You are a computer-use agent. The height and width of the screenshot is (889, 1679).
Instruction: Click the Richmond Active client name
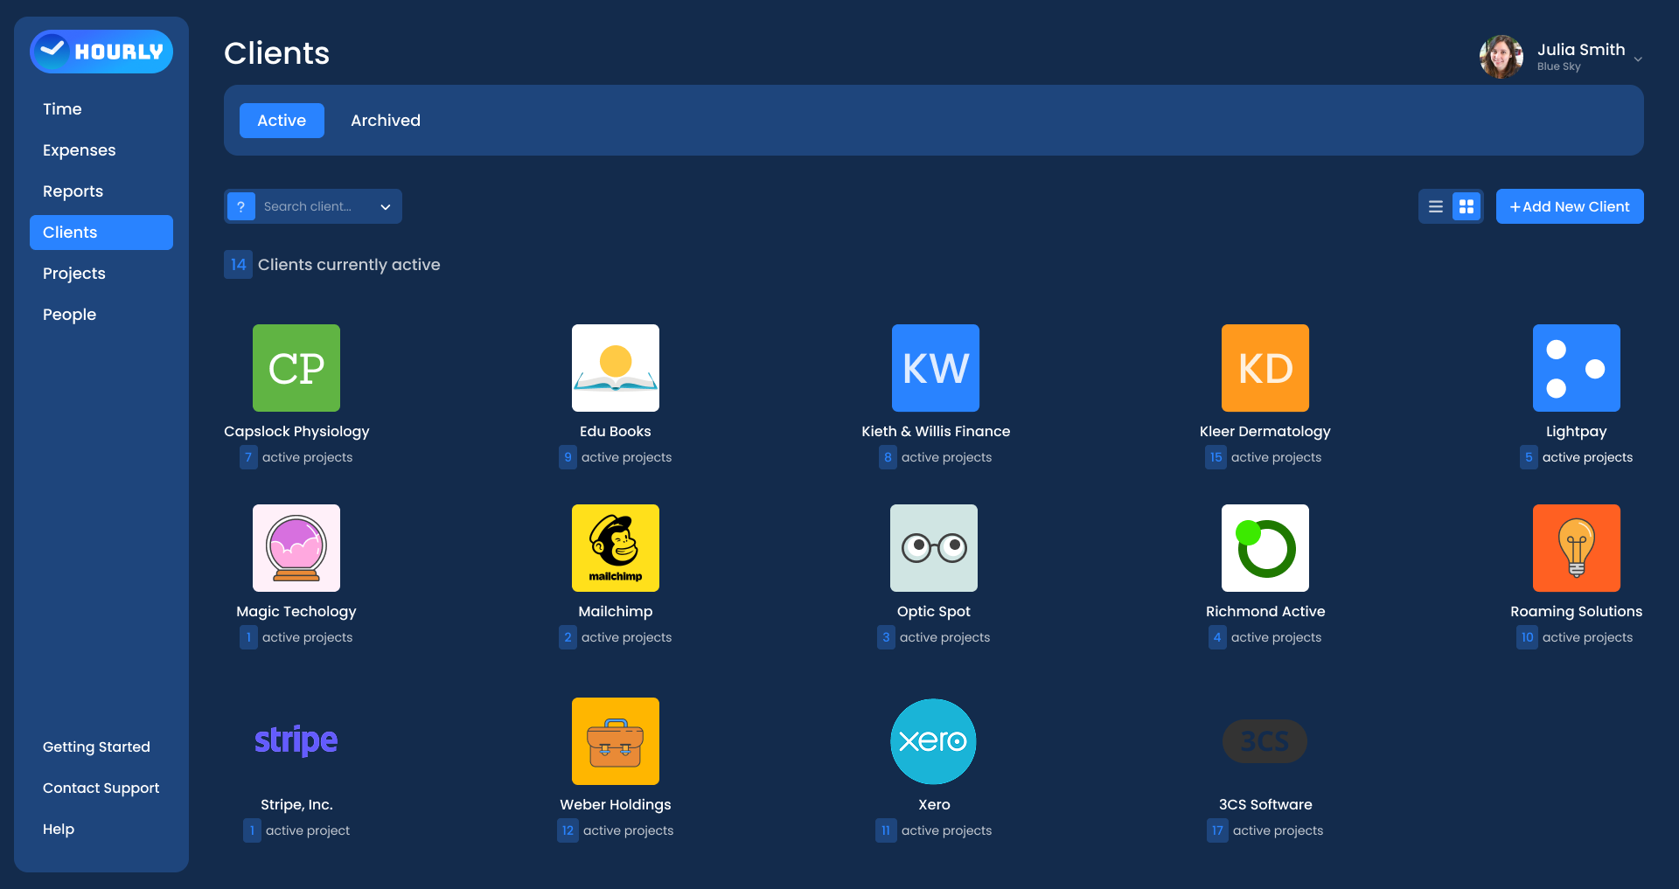click(1265, 611)
